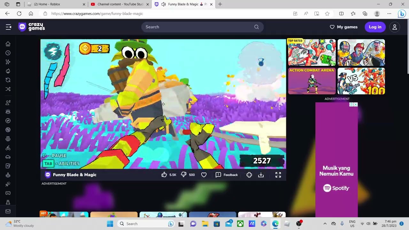
Task: Select the Funny Blade & Magic tab
Action: (187, 4)
